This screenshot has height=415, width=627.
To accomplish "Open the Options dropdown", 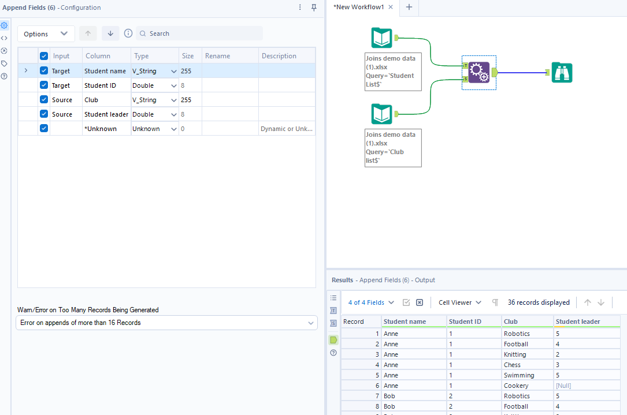I will click(x=46, y=33).
